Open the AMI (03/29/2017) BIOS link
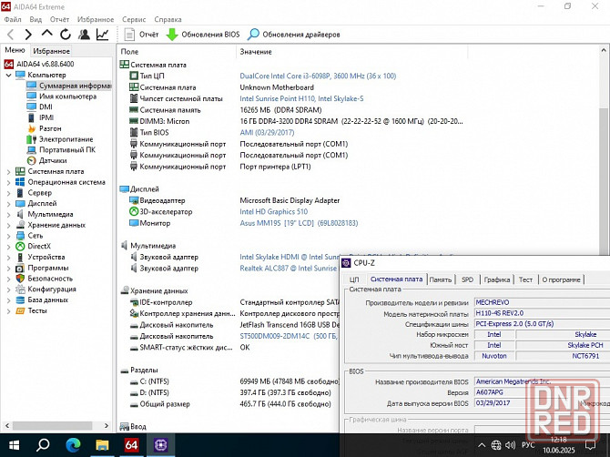 pos(267,133)
